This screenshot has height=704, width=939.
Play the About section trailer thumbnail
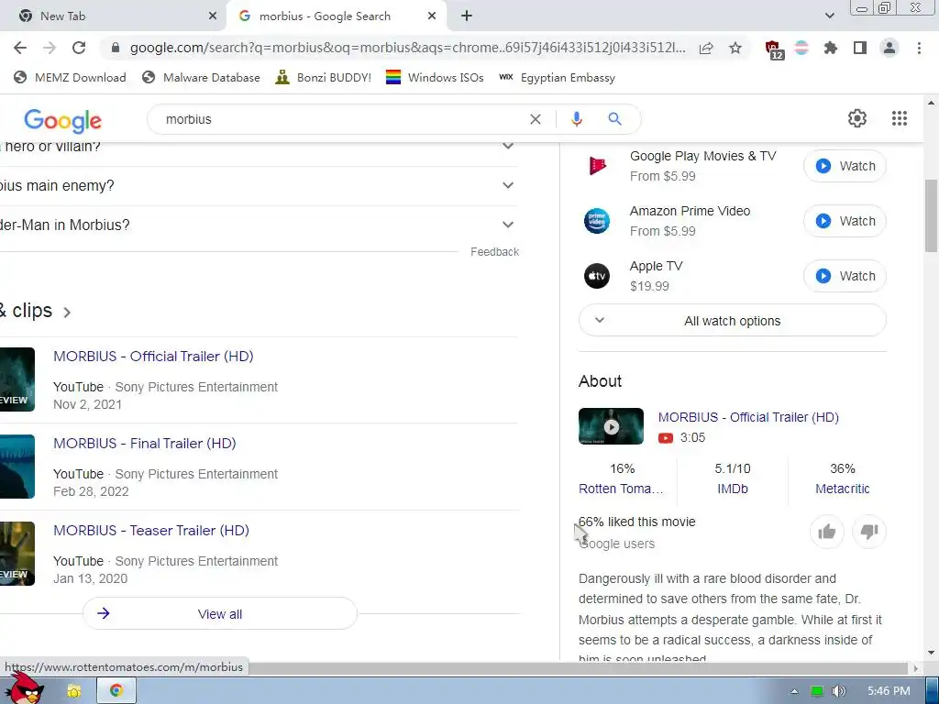611,426
